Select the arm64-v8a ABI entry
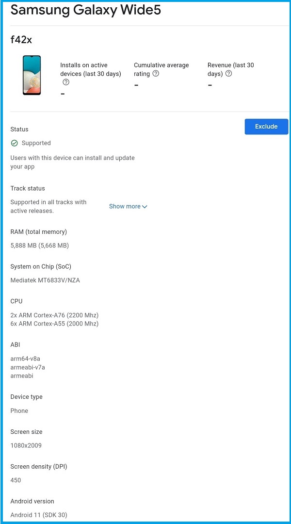The height and width of the screenshot is (524, 291). coord(25,359)
